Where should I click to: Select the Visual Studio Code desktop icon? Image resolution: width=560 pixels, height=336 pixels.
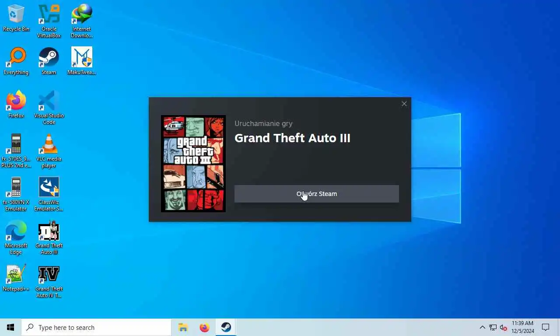(49, 108)
